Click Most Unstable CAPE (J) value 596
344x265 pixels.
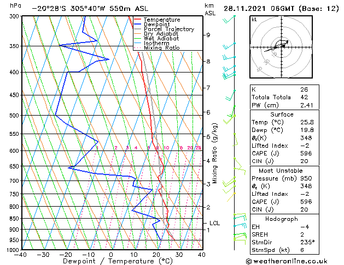(306, 202)
